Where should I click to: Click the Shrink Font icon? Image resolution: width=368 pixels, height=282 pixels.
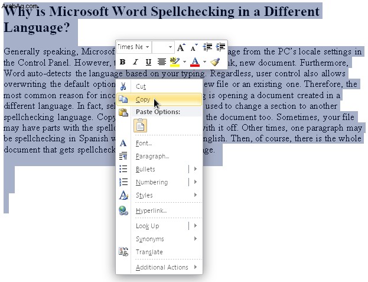click(194, 47)
